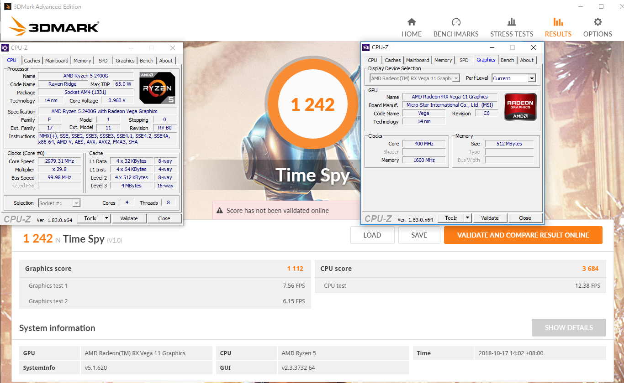624x383 pixels.
Task: Click VALIDATE AND COMPARE RESULT ONLINE
Action: click(x=523, y=235)
